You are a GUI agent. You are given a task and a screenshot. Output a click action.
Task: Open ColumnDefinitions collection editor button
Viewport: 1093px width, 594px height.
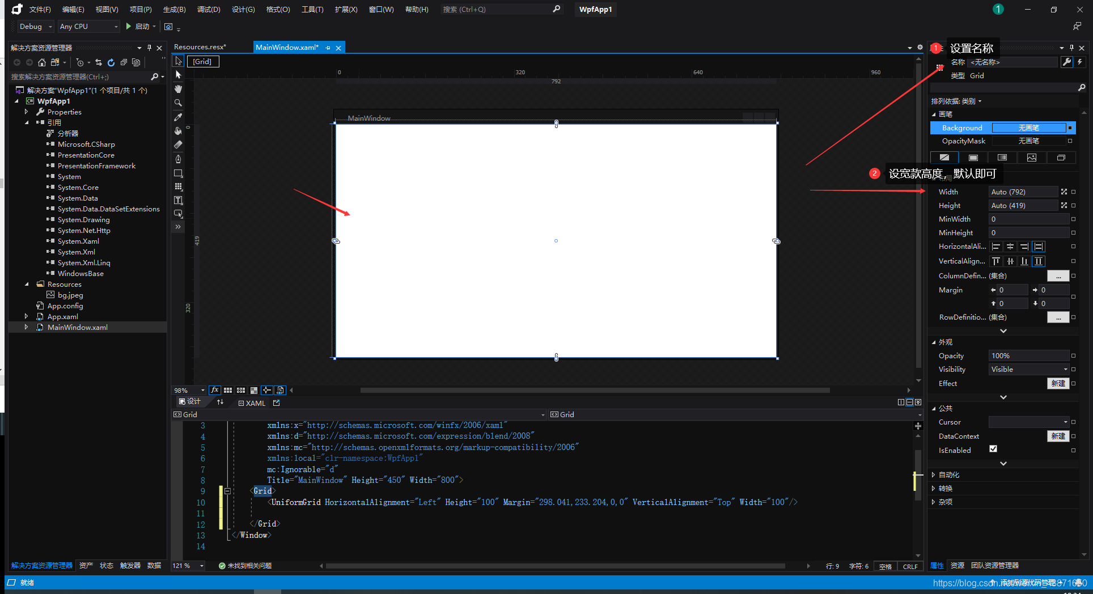tap(1058, 276)
